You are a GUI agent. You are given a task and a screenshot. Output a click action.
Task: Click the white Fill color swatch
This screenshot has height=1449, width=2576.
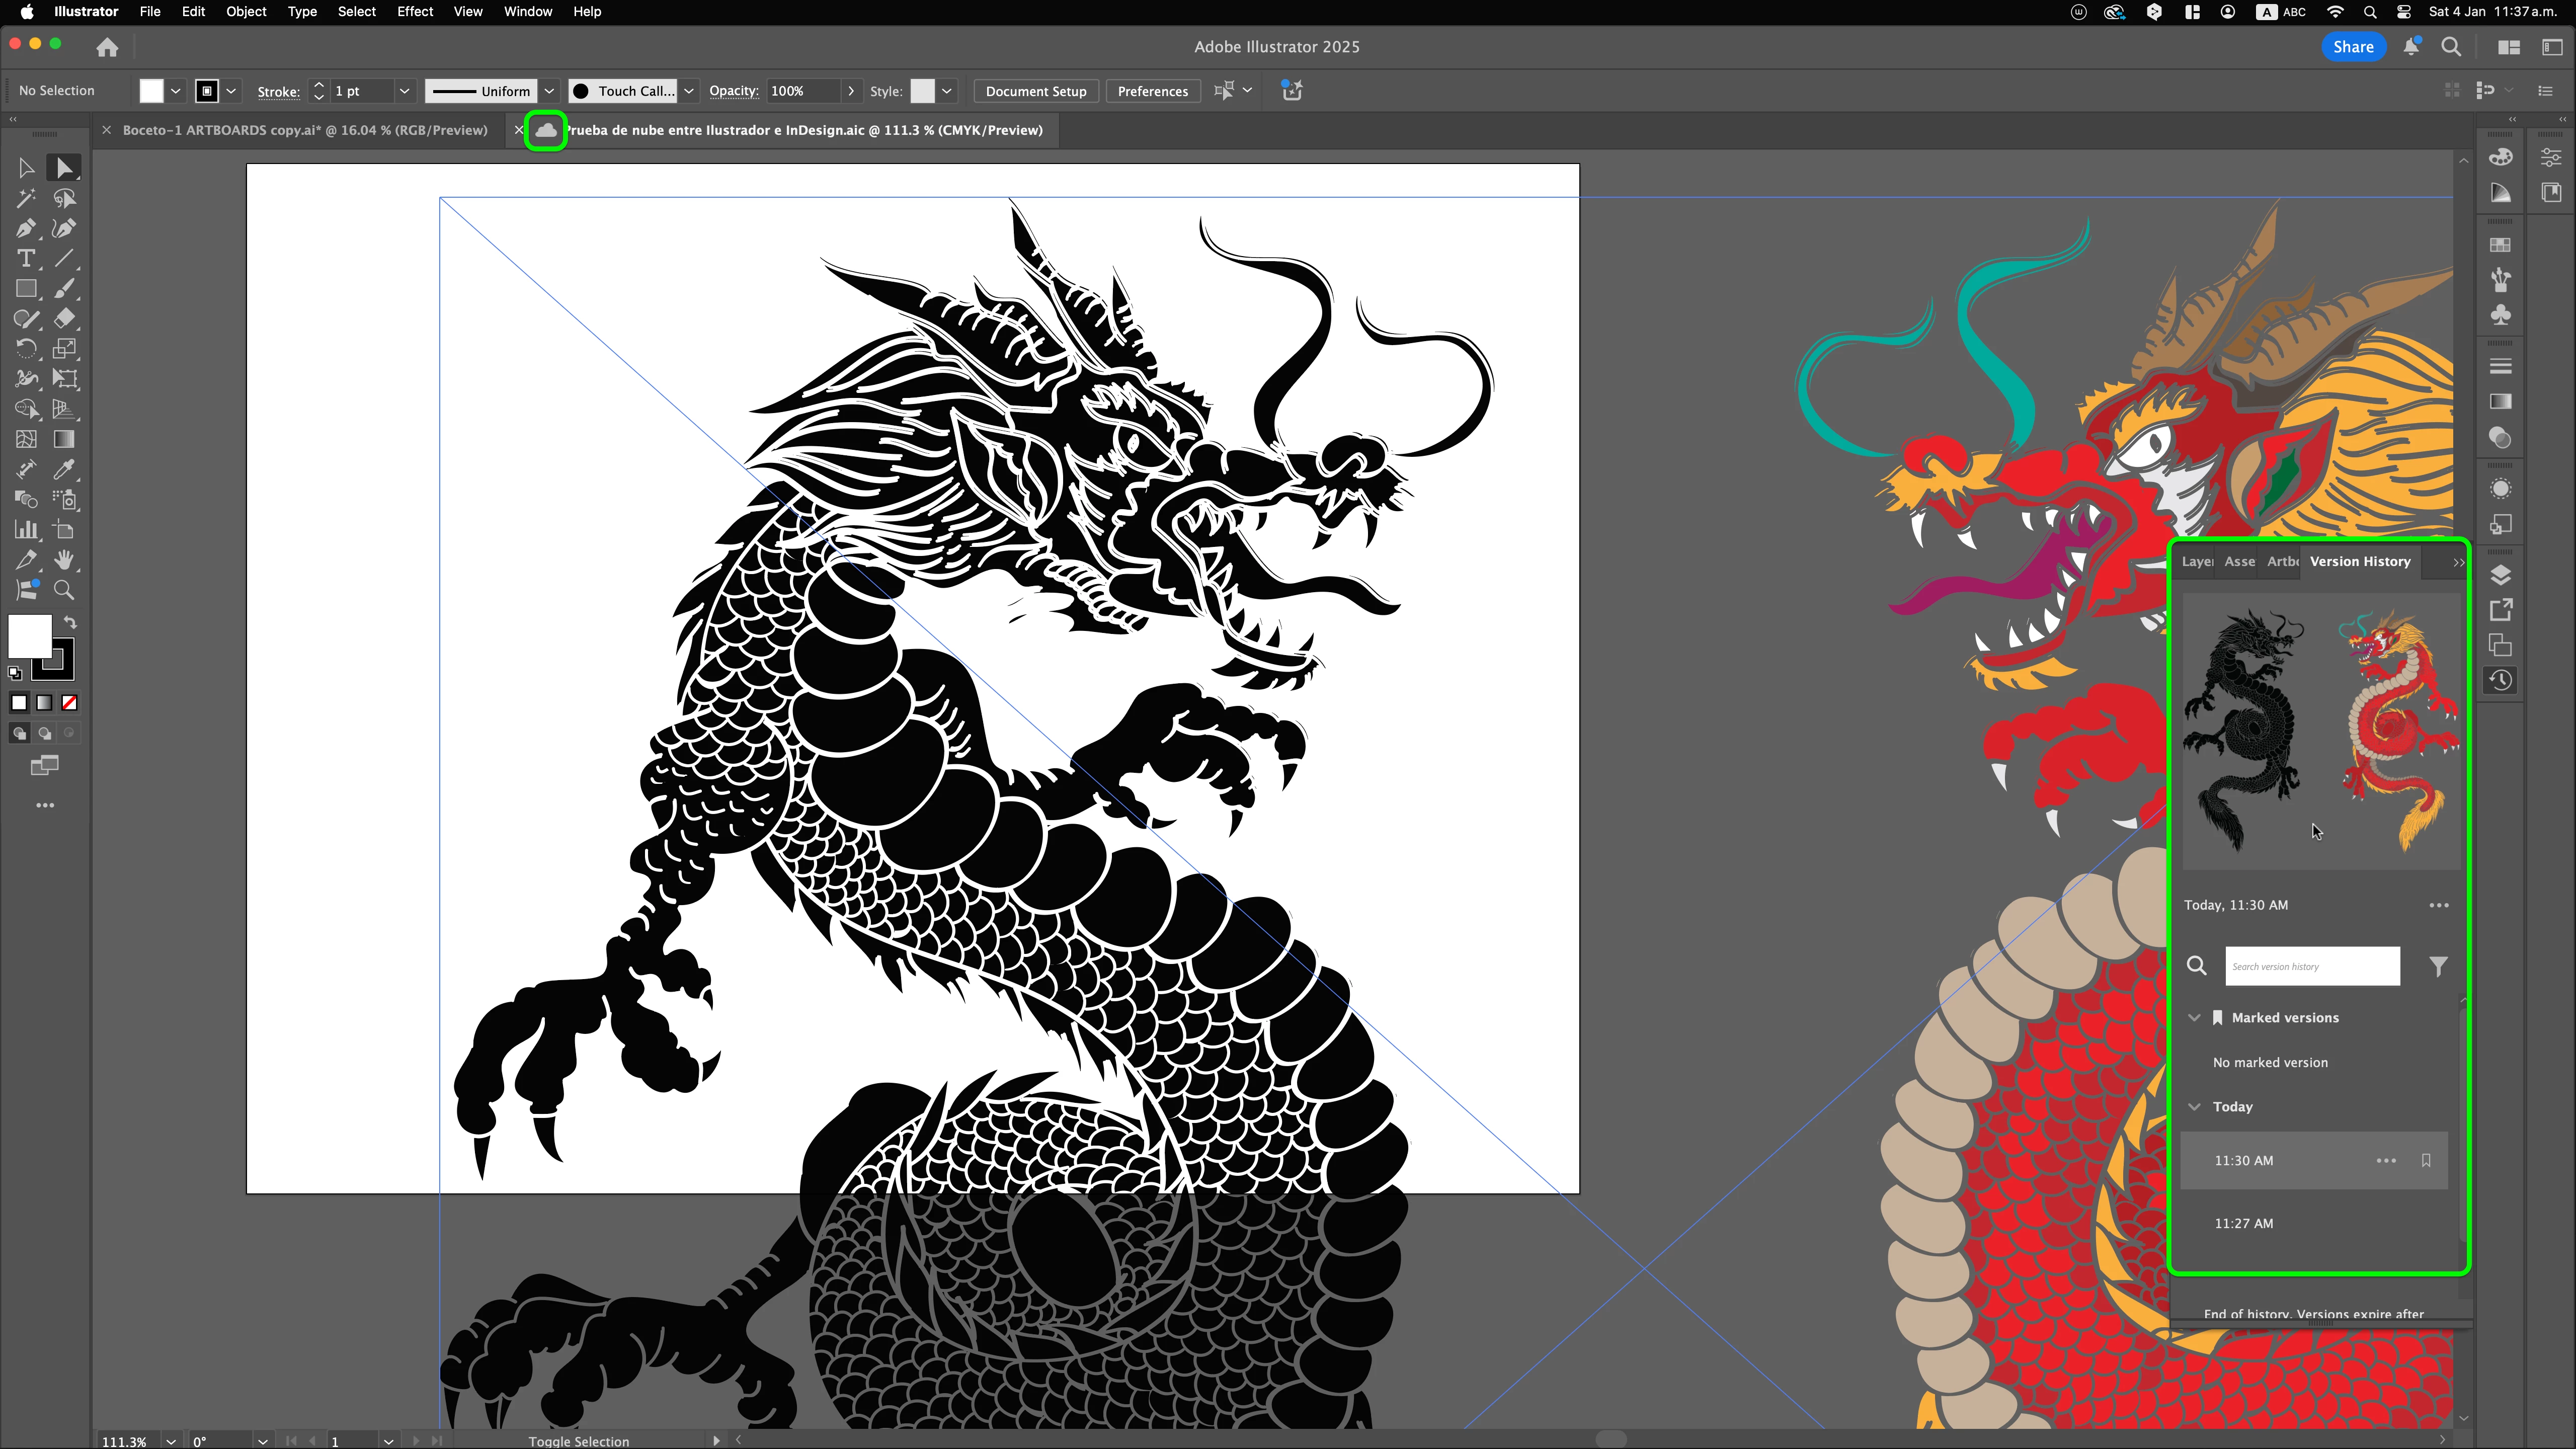coord(30,636)
